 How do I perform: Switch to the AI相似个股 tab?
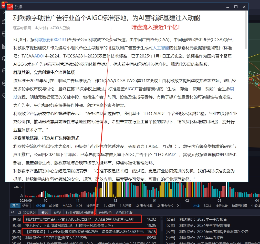coord(124,212)
